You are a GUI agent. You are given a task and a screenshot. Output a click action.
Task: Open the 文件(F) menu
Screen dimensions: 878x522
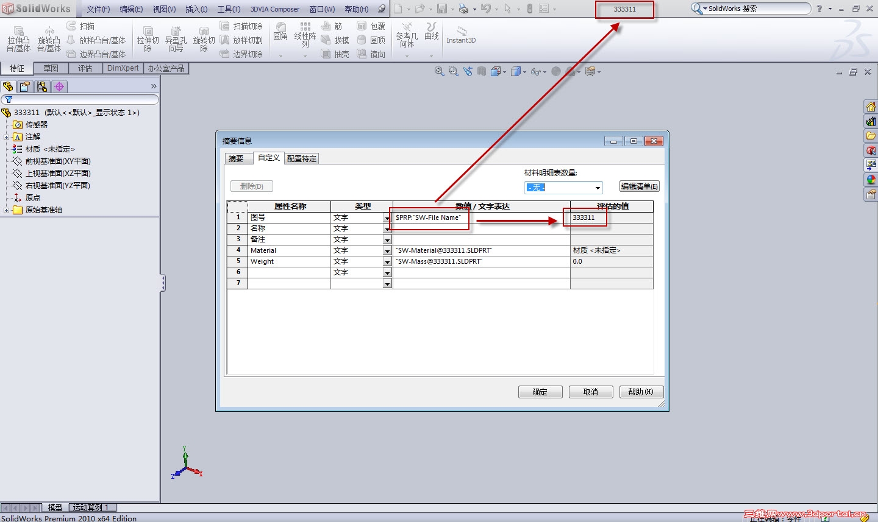tap(98, 9)
